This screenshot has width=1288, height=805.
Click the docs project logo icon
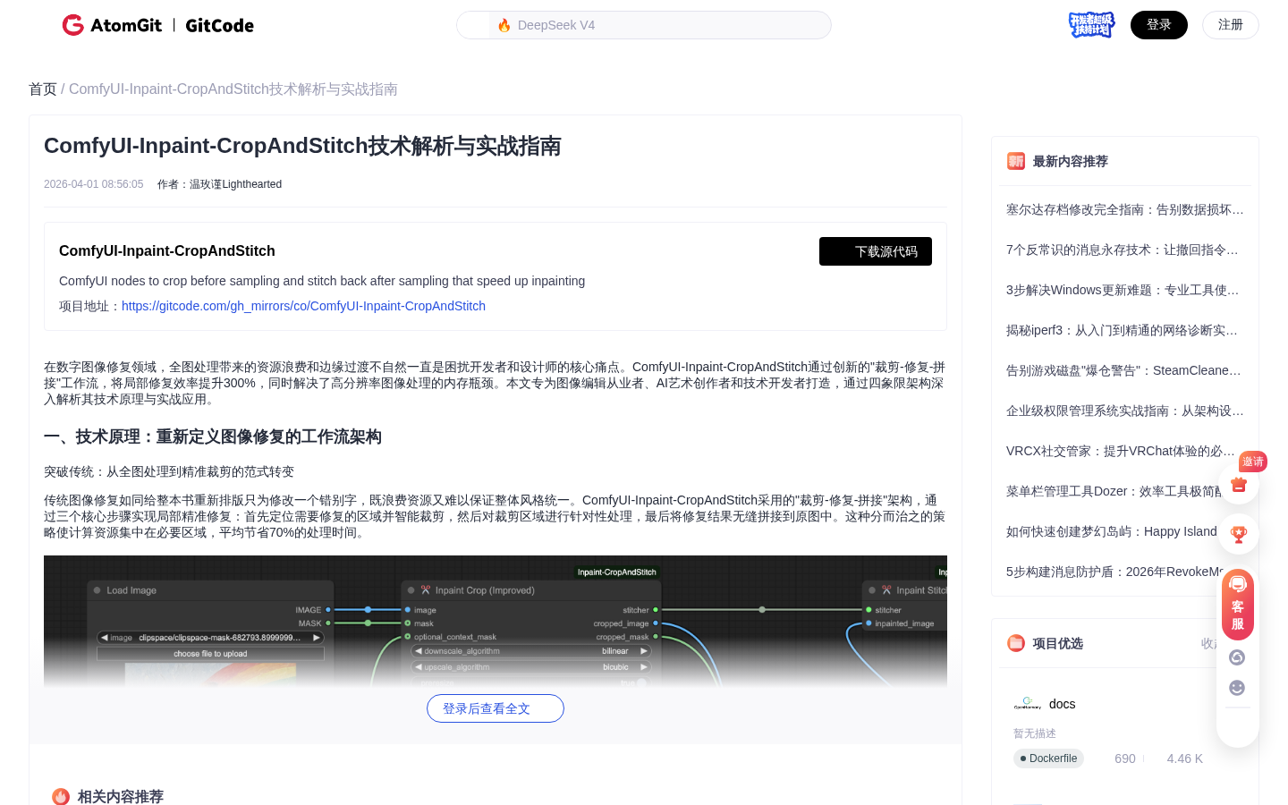[x=1027, y=704]
